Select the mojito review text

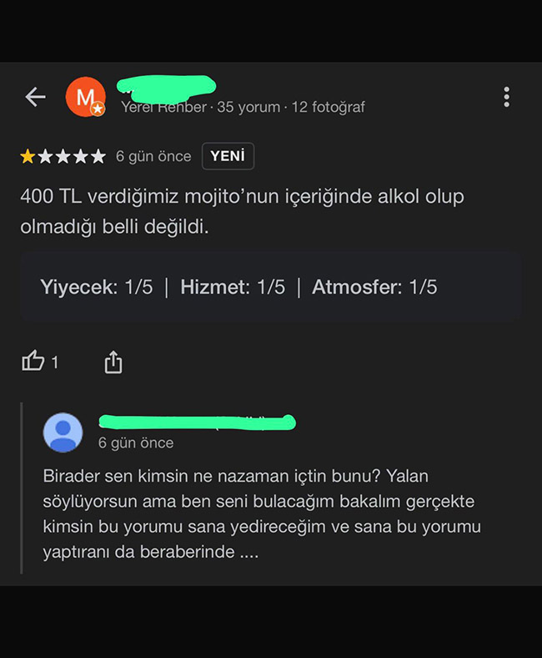point(243,211)
